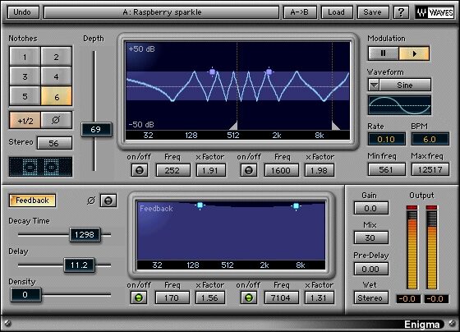Click the notch filter Factor field 1.98
460x332 pixels.
(x=320, y=170)
